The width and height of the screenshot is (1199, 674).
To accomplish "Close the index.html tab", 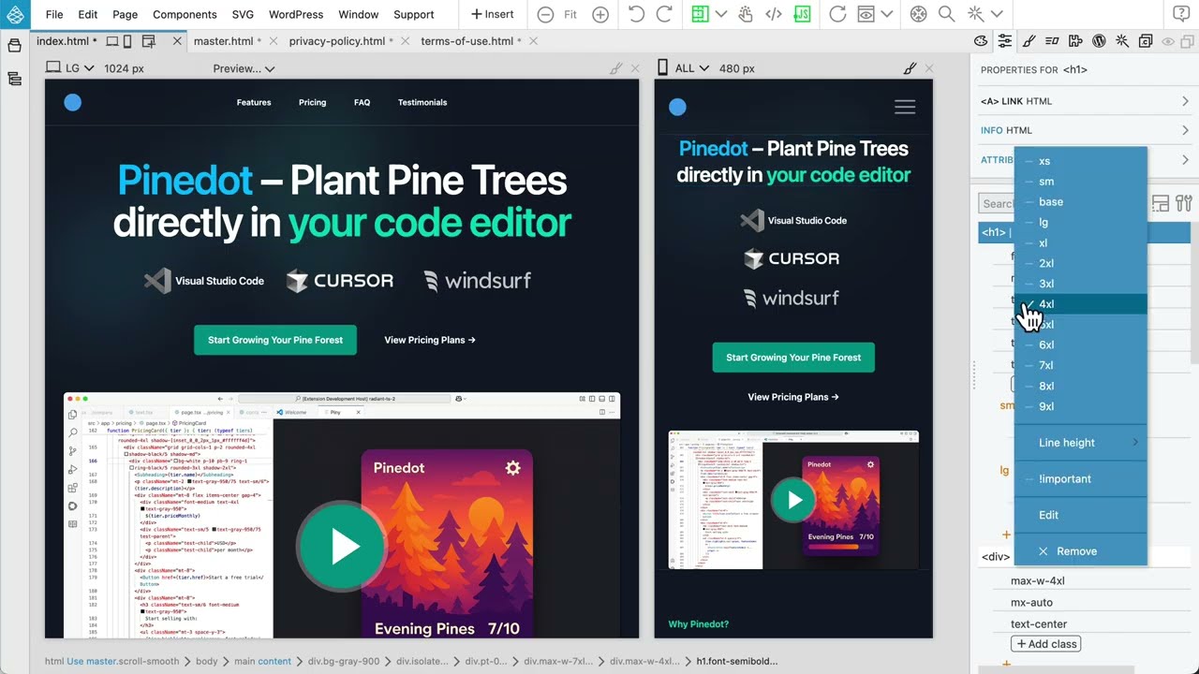I will pyautogui.click(x=178, y=41).
